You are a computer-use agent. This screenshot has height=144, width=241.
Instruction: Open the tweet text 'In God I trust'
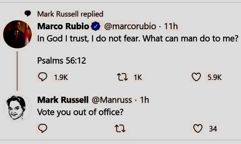(x=138, y=39)
